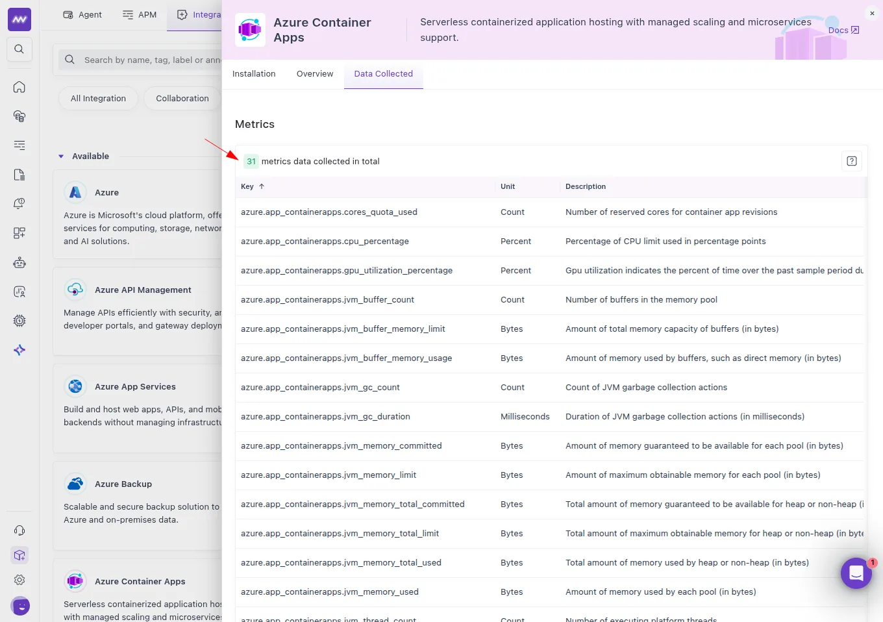The width and height of the screenshot is (883, 622).
Task: Open the alert bell sidebar icon
Action: pyautogui.click(x=19, y=204)
